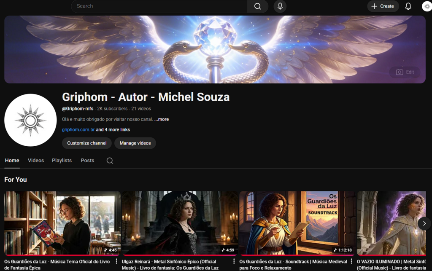Click title 'Ulgaz Reinará - Metal Sinfônico Épico'
432x271 pixels.
[x=170, y=265]
